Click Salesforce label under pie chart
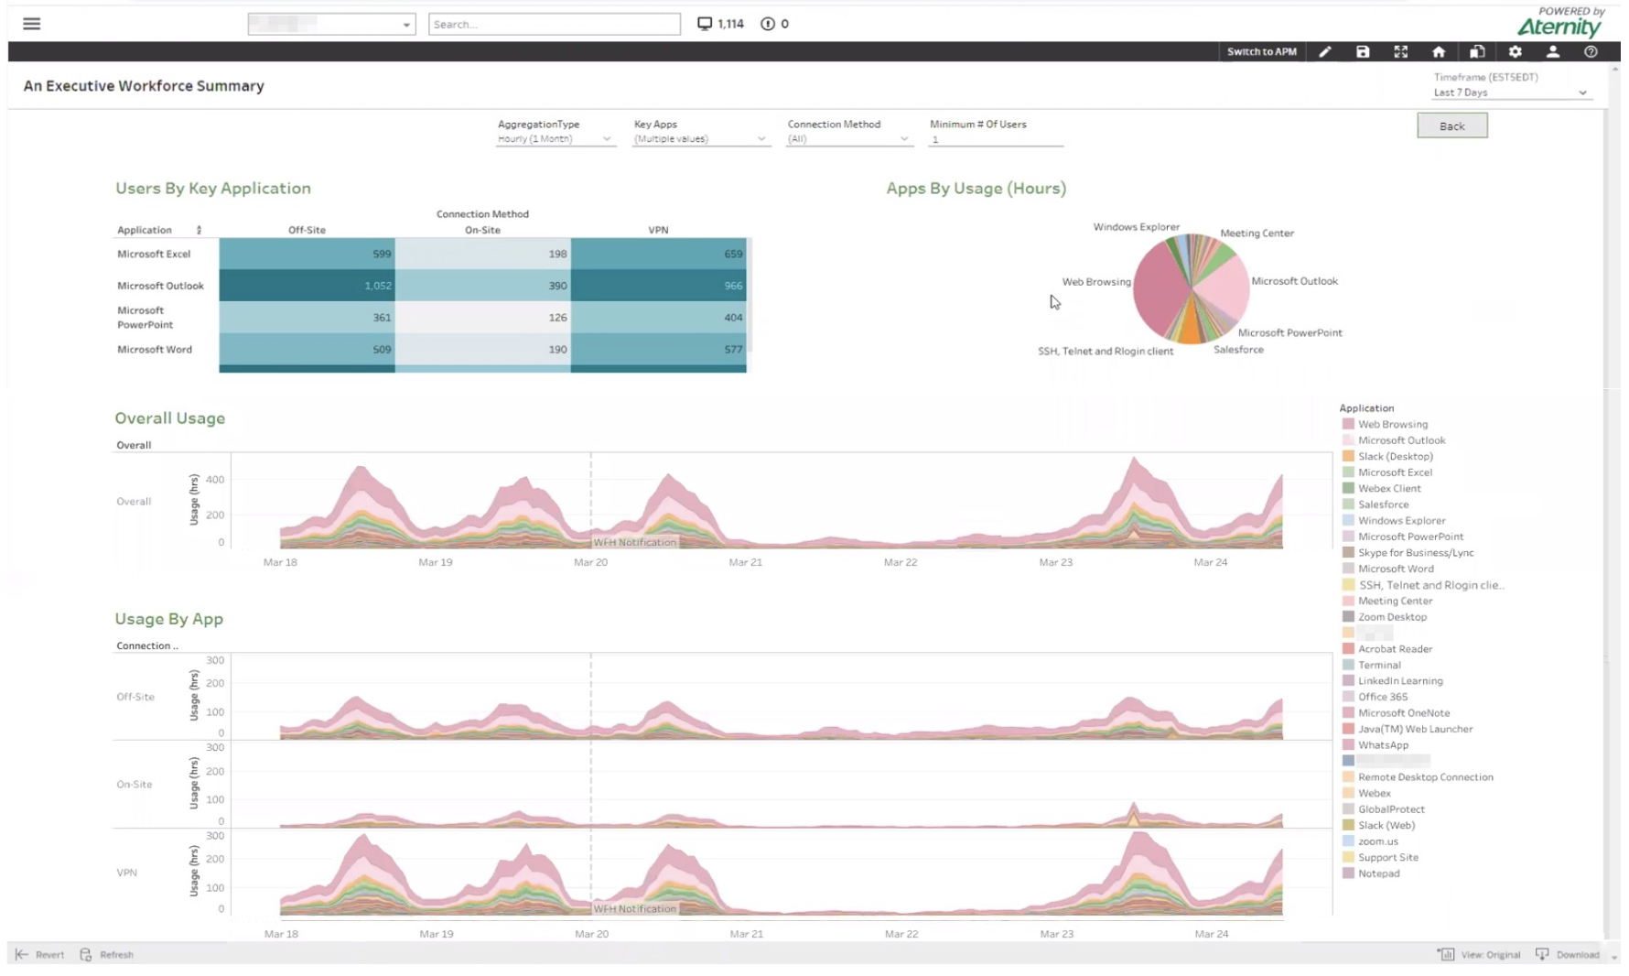1629x976 pixels. (x=1238, y=350)
